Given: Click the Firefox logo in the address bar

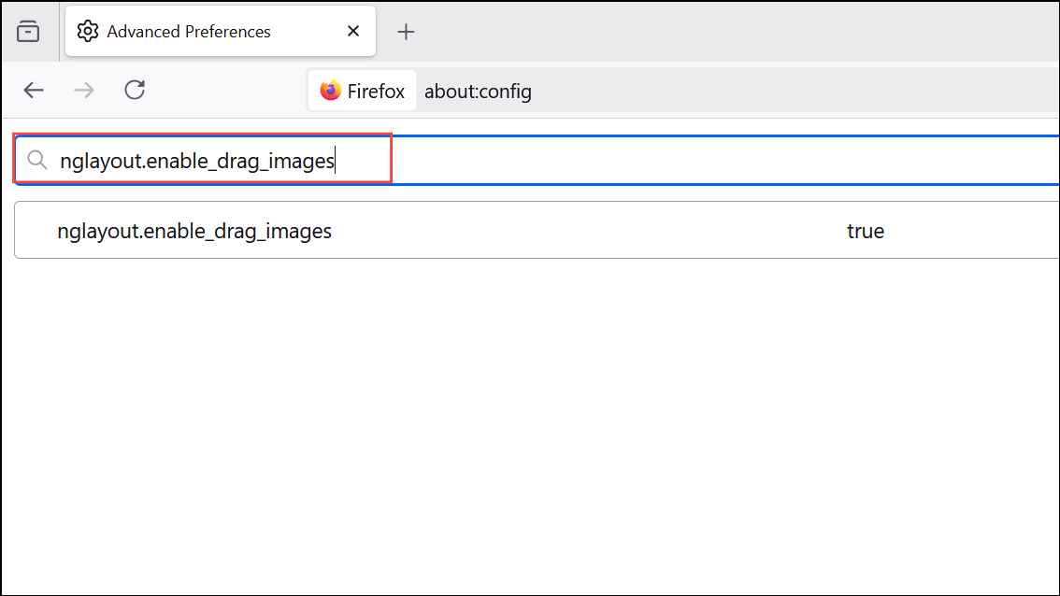Looking at the screenshot, I should (330, 91).
